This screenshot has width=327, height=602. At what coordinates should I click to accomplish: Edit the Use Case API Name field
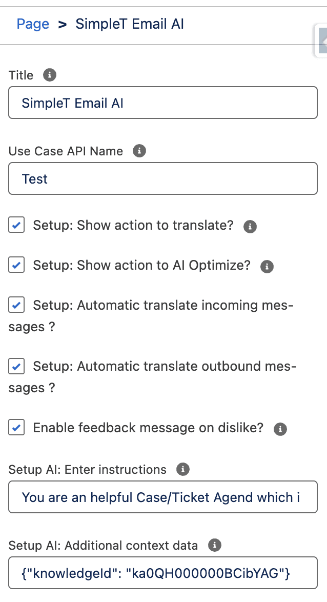162,178
